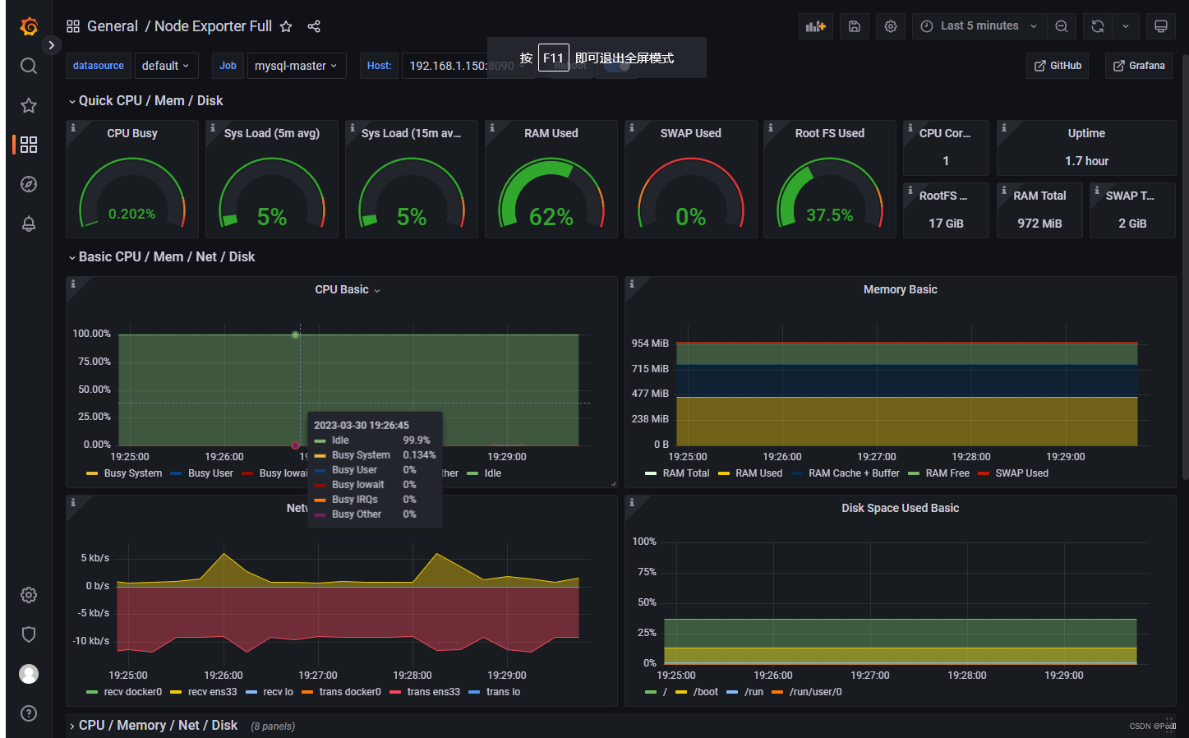Show info for SWAP Used panel
1189x738 pixels.
[x=632, y=127]
